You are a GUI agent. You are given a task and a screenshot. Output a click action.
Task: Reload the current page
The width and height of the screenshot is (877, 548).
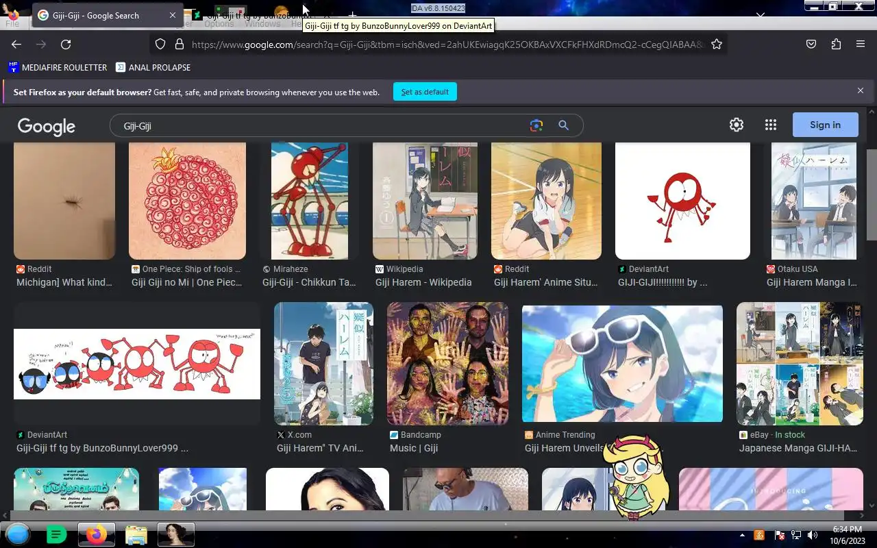[x=66, y=44]
